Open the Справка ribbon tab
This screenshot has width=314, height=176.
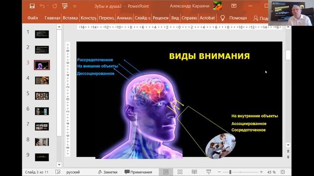point(189,18)
